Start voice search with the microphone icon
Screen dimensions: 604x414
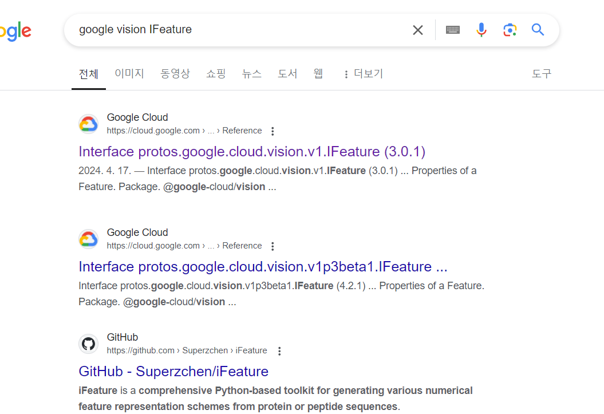click(481, 30)
